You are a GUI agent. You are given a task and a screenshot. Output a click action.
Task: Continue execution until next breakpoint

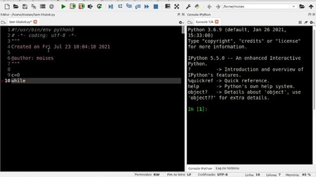point(147,6)
